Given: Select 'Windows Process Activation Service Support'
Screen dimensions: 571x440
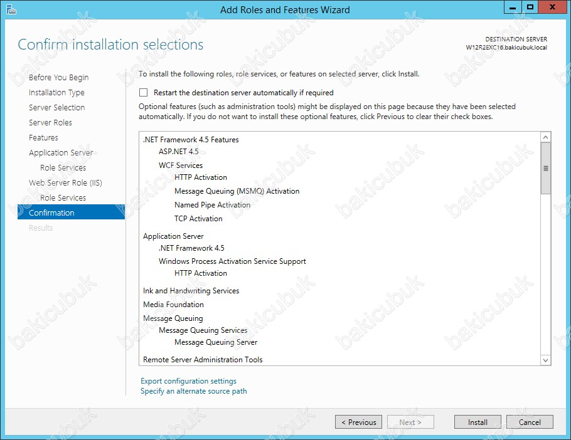Looking at the screenshot, I should pos(232,261).
